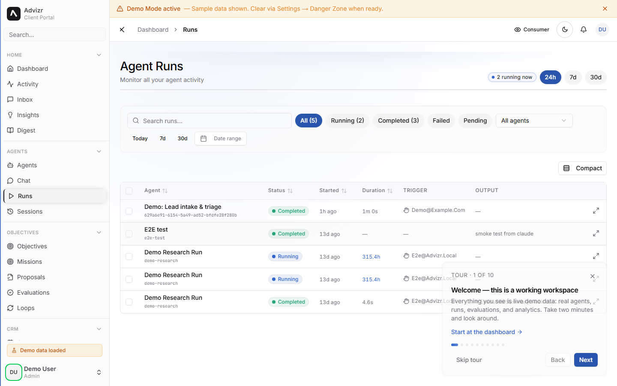The width and height of the screenshot is (617, 386).
Task: Select the 24h time range
Action: [550, 77]
